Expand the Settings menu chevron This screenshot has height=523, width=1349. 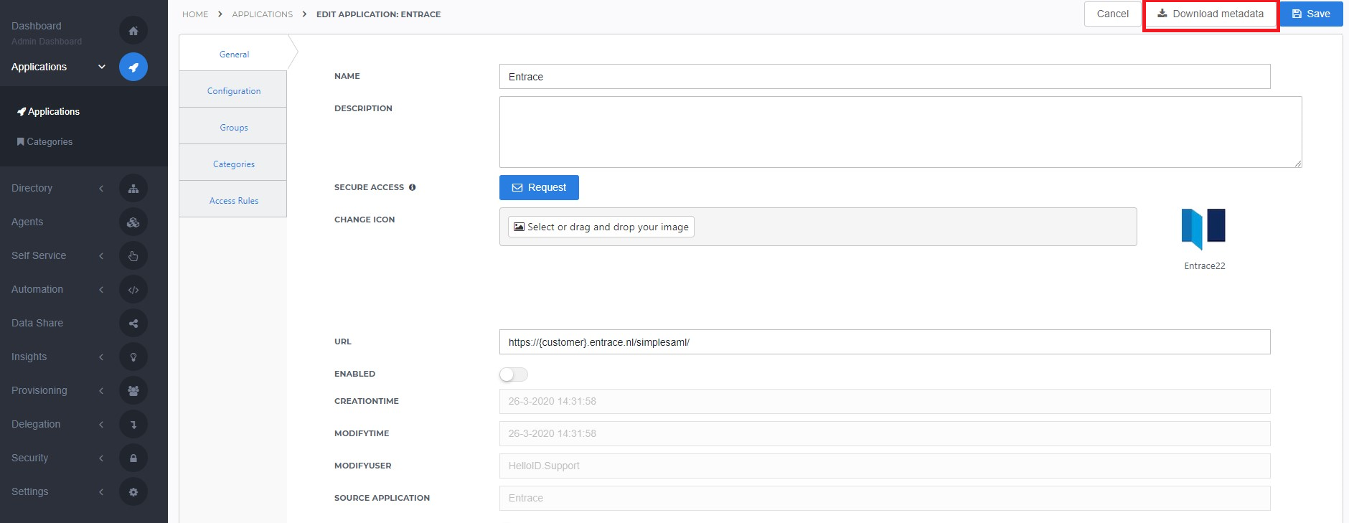click(101, 492)
